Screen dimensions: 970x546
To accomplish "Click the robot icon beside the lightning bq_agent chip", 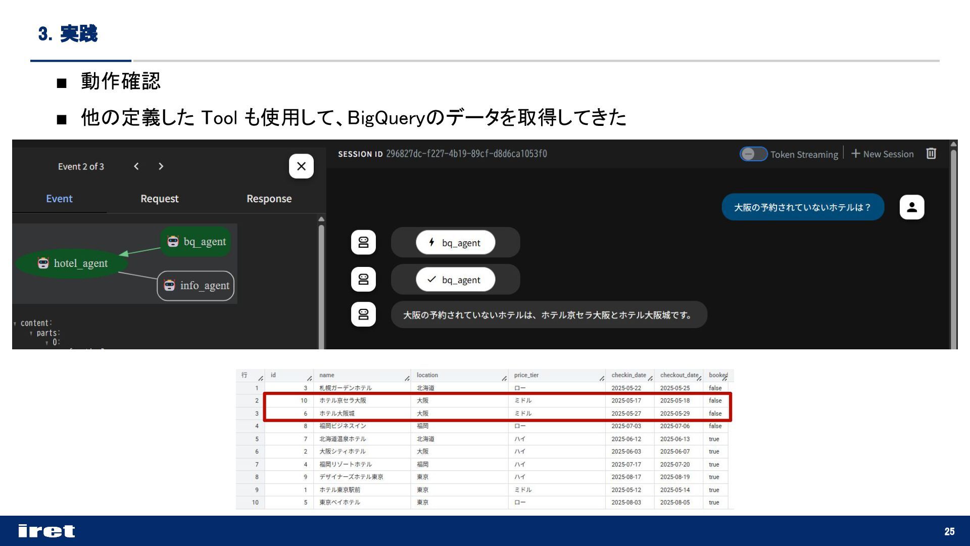I will tap(363, 242).
